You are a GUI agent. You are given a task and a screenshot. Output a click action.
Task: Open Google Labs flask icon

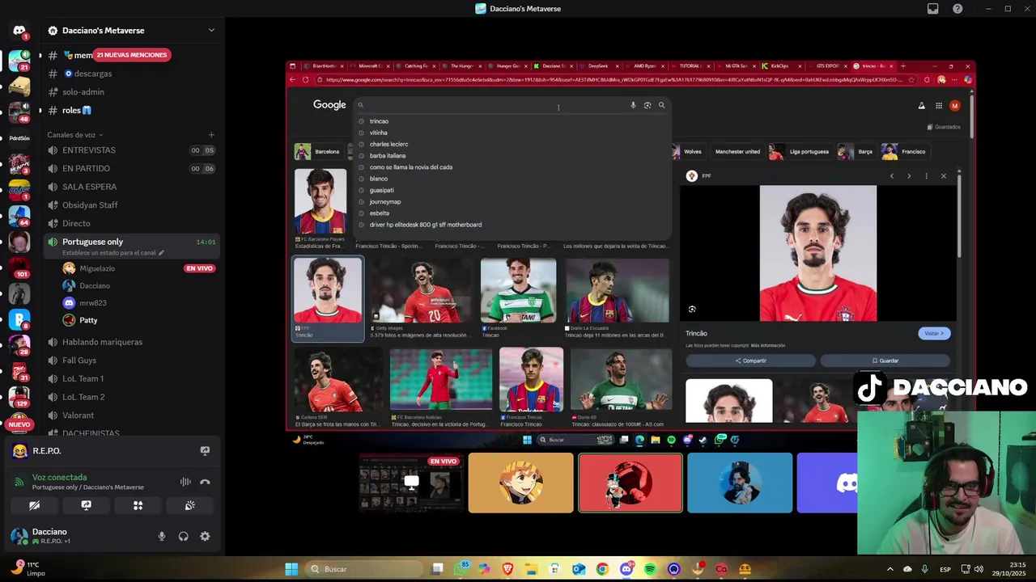click(921, 106)
